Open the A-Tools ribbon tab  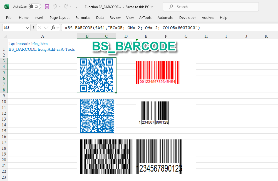click(145, 17)
